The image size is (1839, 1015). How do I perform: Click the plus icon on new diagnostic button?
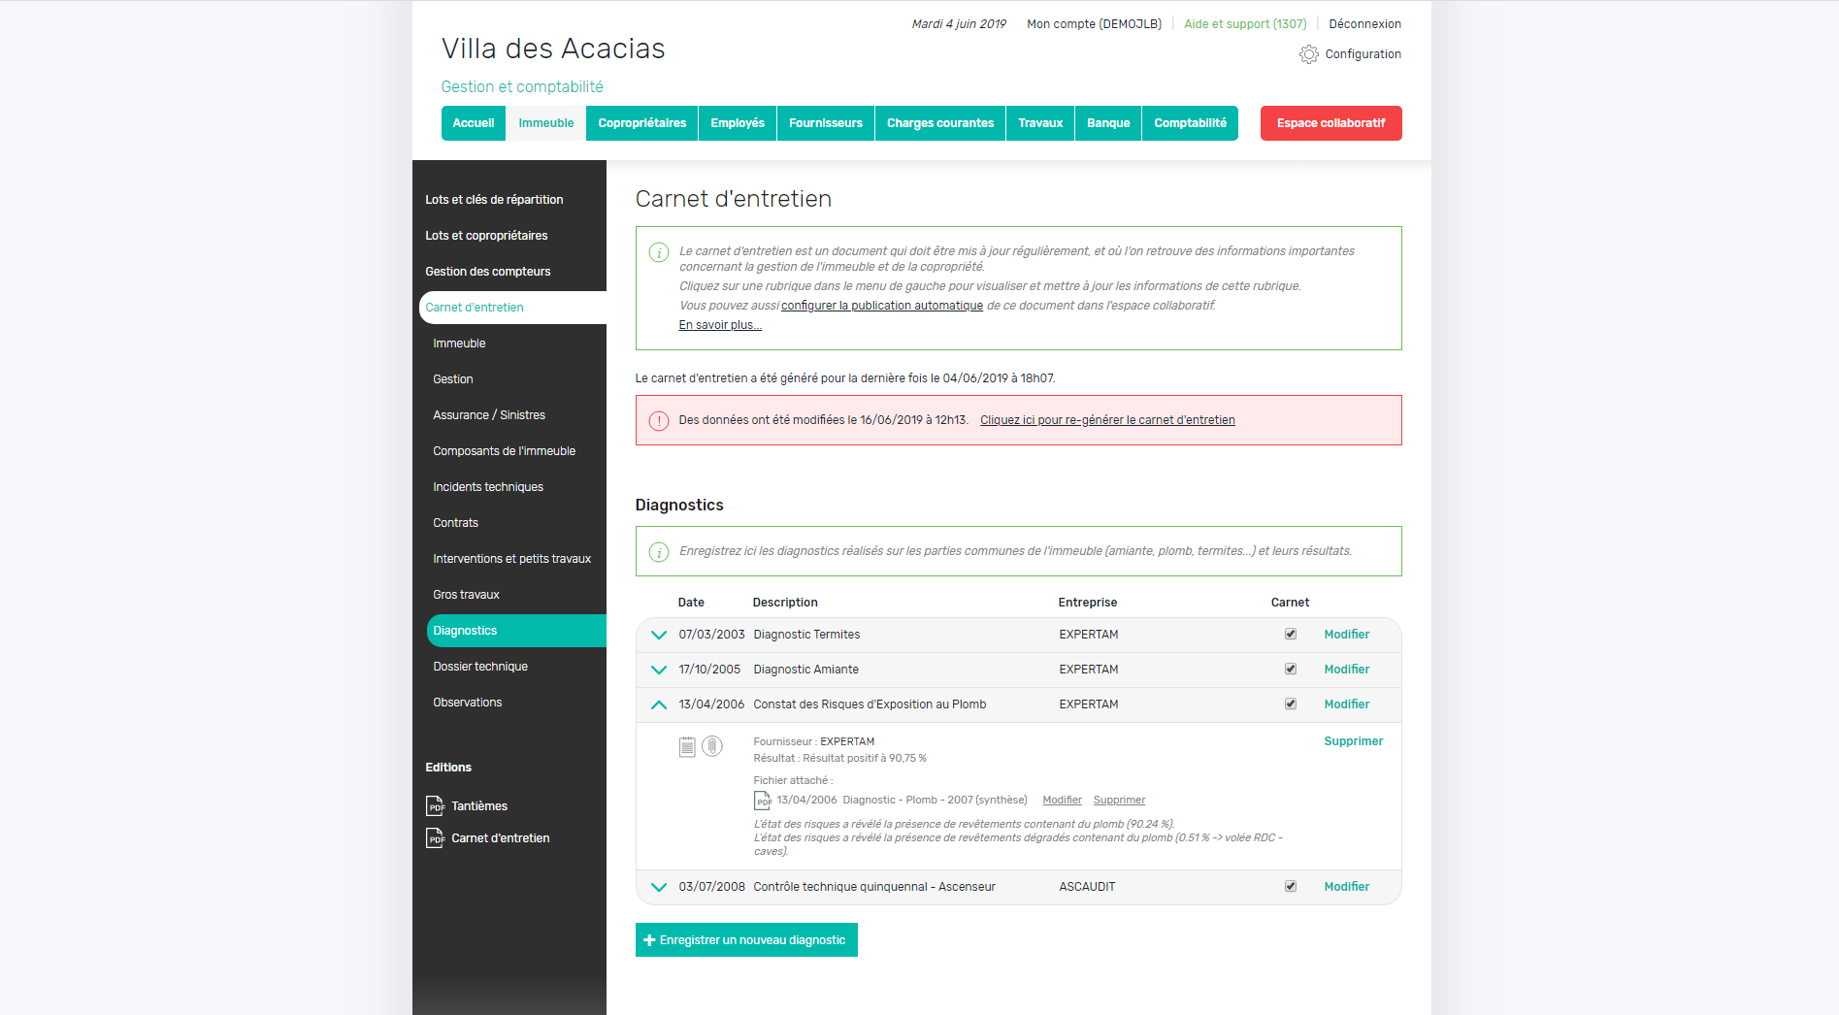coord(649,940)
